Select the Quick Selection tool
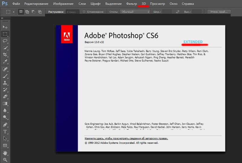The width and height of the screenshot is (242, 163). [x=5, y=48]
